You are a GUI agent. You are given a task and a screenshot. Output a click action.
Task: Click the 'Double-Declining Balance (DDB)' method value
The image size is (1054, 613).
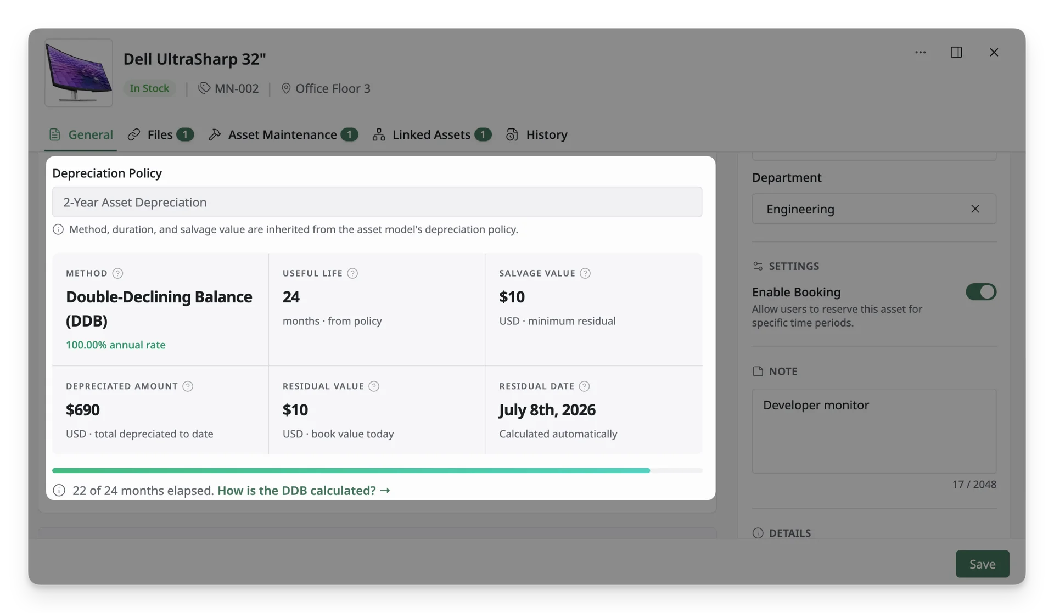click(x=159, y=308)
